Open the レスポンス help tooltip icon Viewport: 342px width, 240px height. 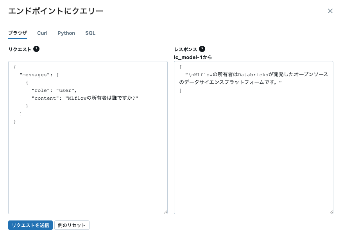(x=202, y=49)
